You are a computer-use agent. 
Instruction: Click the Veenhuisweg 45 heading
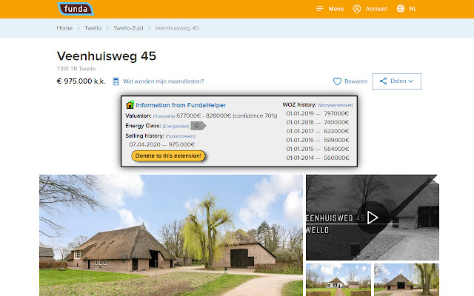[x=107, y=56]
